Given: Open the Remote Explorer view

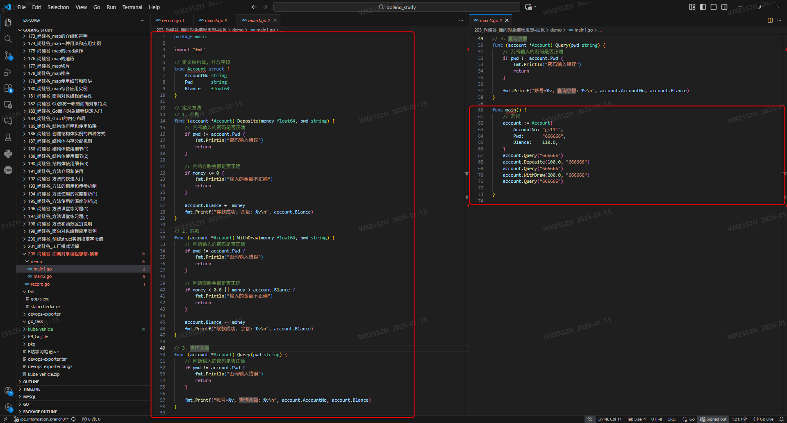Looking at the screenshot, I should coord(8,105).
